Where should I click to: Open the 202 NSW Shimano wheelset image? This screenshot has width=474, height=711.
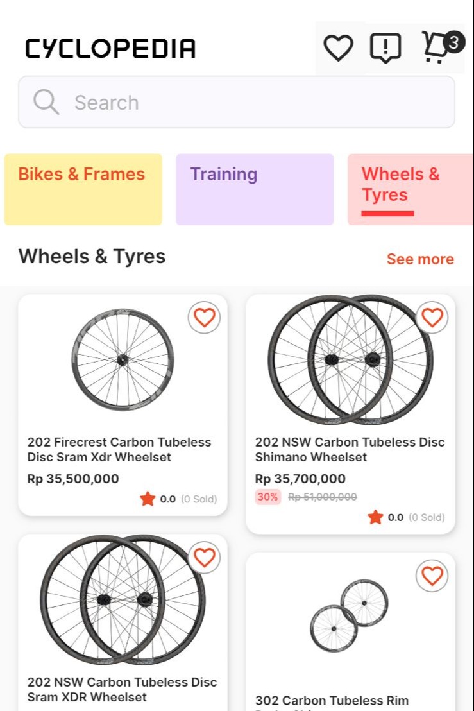(350, 359)
